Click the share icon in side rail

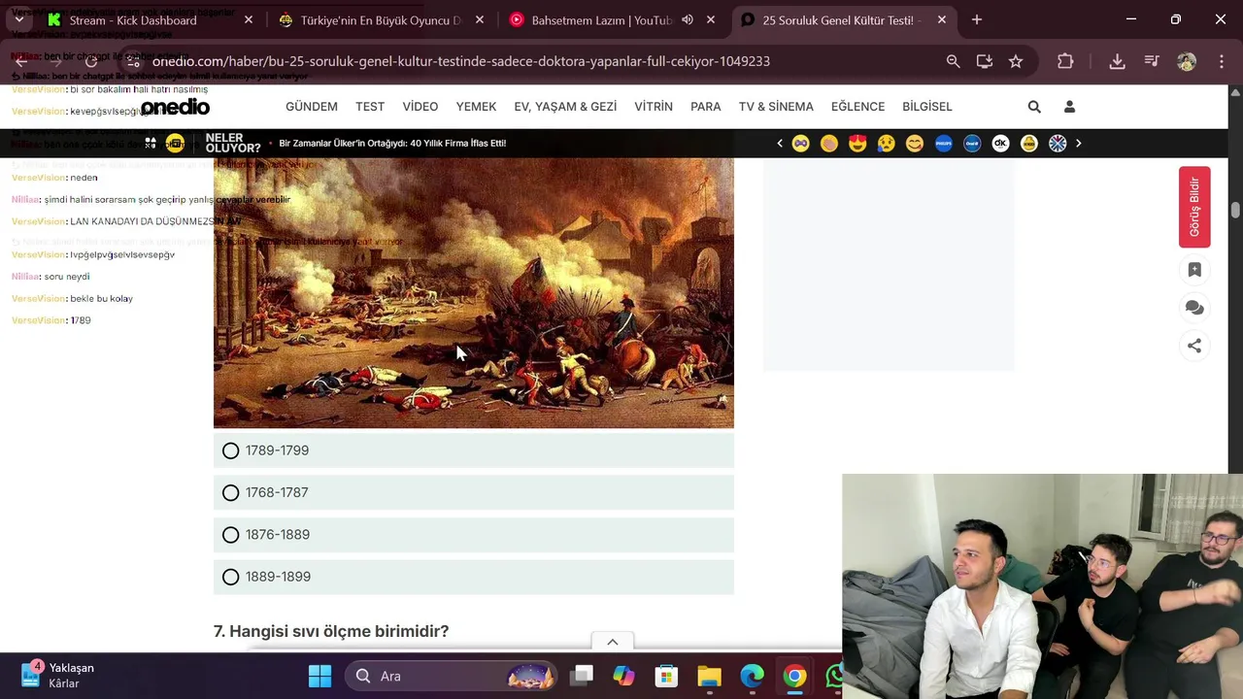[1194, 346]
